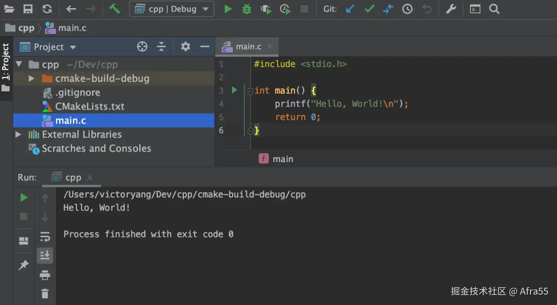The image size is (557, 305).
Task: Open settings with the wrench icon
Action: click(451, 9)
